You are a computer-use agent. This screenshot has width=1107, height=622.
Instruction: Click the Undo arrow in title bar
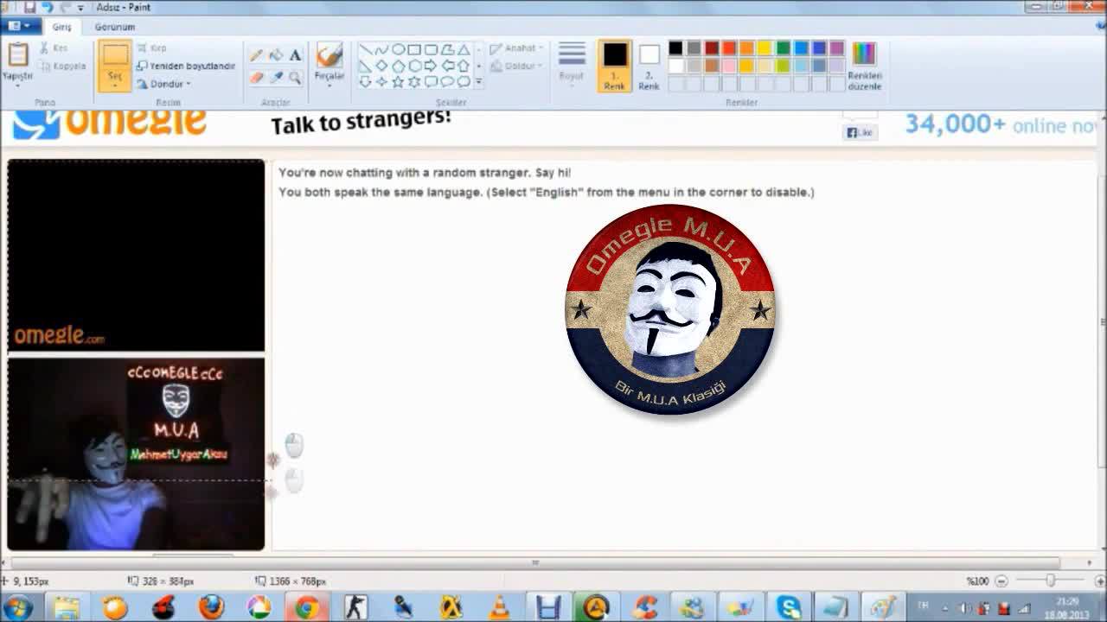click(47, 7)
